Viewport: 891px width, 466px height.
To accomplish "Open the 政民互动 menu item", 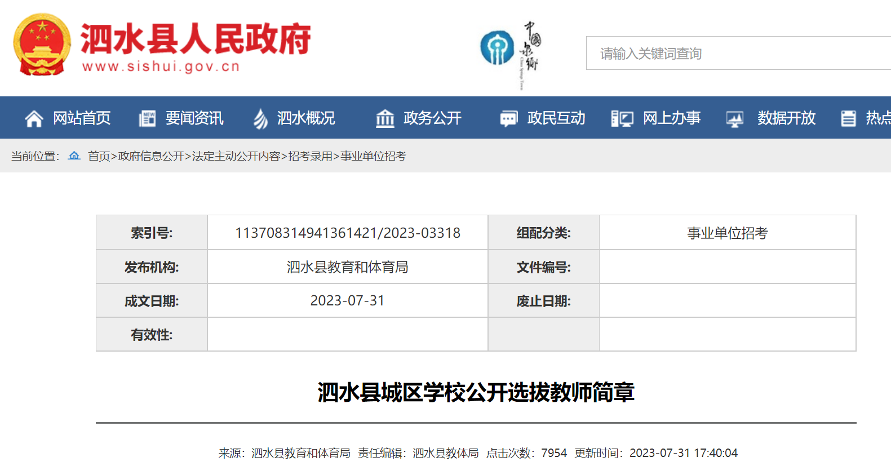I will (556, 118).
